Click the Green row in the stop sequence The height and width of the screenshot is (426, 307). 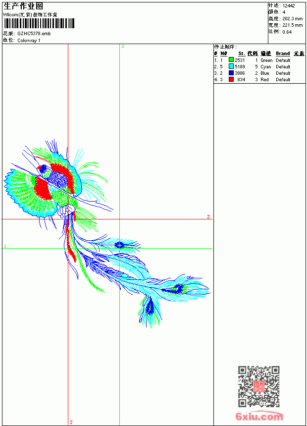tap(252, 60)
